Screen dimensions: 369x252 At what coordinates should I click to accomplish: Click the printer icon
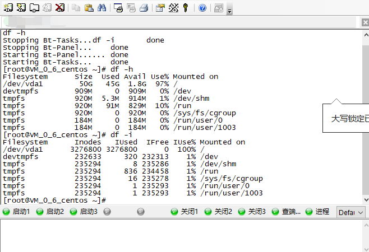144,8
